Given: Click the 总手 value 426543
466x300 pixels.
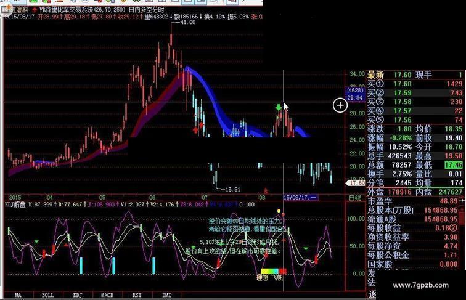Looking at the screenshot, I should coord(399,156).
